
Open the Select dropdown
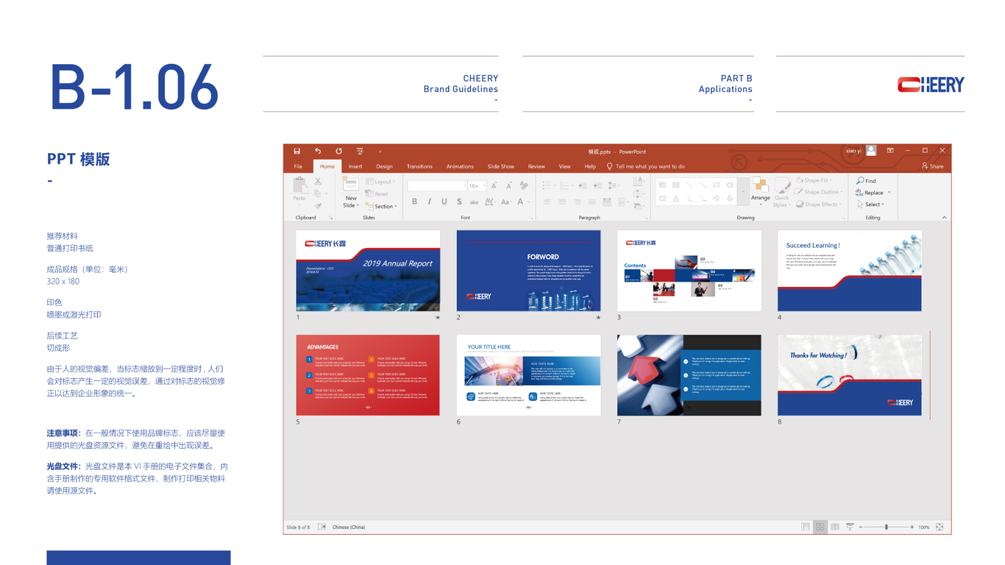click(870, 205)
